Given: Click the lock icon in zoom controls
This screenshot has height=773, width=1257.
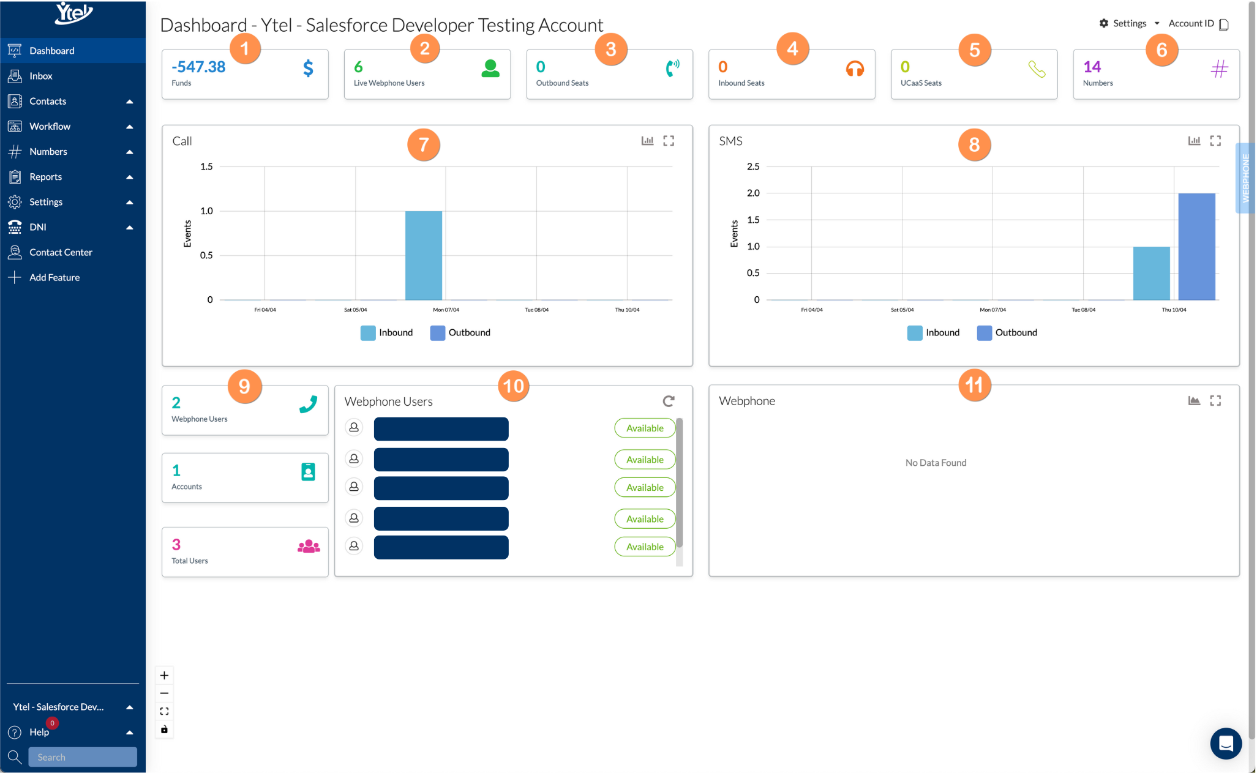Looking at the screenshot, I should [164, 730].
